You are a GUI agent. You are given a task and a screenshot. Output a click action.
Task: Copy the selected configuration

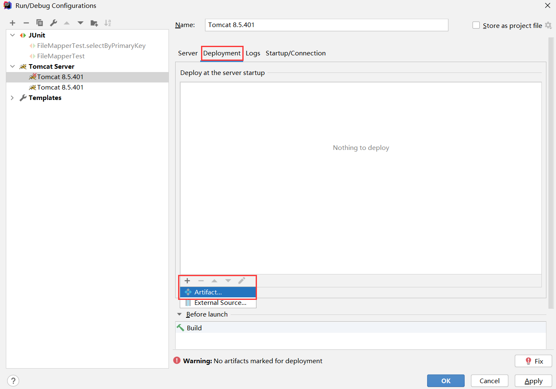click(x=40, y=23)
